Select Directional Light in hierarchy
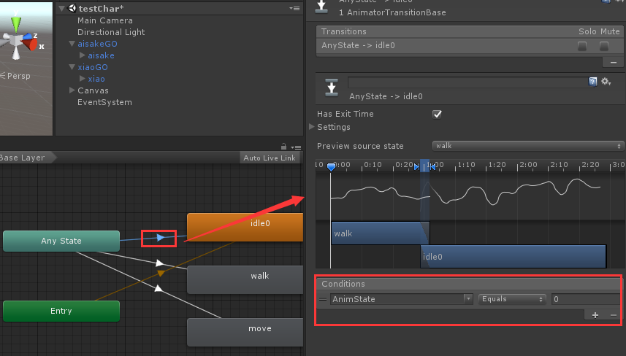Viewport: 626px width, 356px height. coord(111,32)
